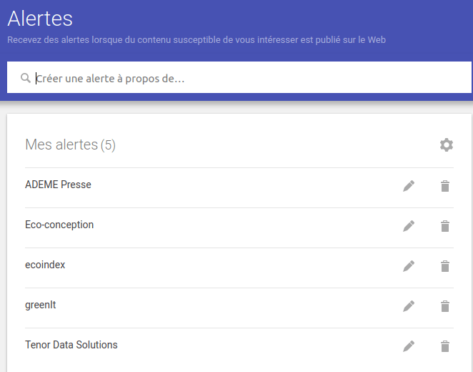Edit the greenIt alert
The width and height of the screenshot is (473, 372).
(409, 306)
